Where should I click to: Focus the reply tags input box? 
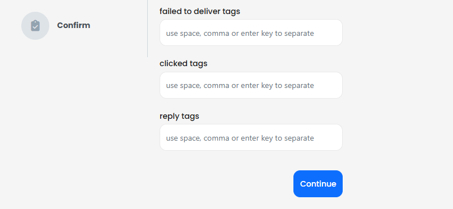[x=251, y=137]
